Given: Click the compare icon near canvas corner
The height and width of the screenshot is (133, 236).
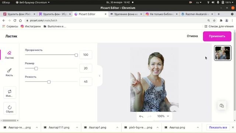Looking at the screenshot, I should coord(222,106).
